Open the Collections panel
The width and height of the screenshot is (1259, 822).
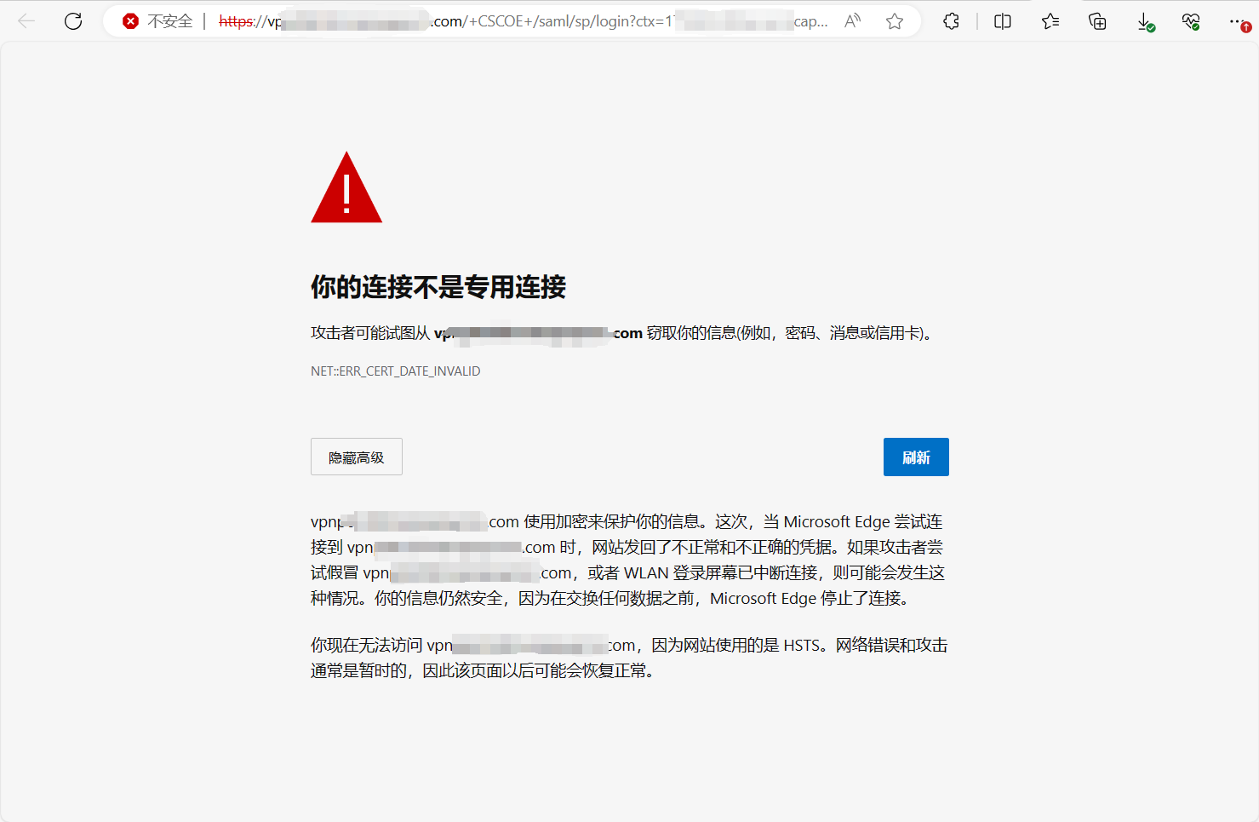(x=1097, y=21)
